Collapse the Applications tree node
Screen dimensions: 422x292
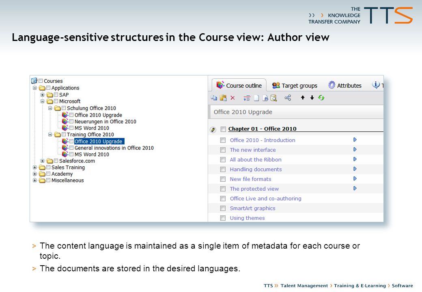click(x=35, y=88)
